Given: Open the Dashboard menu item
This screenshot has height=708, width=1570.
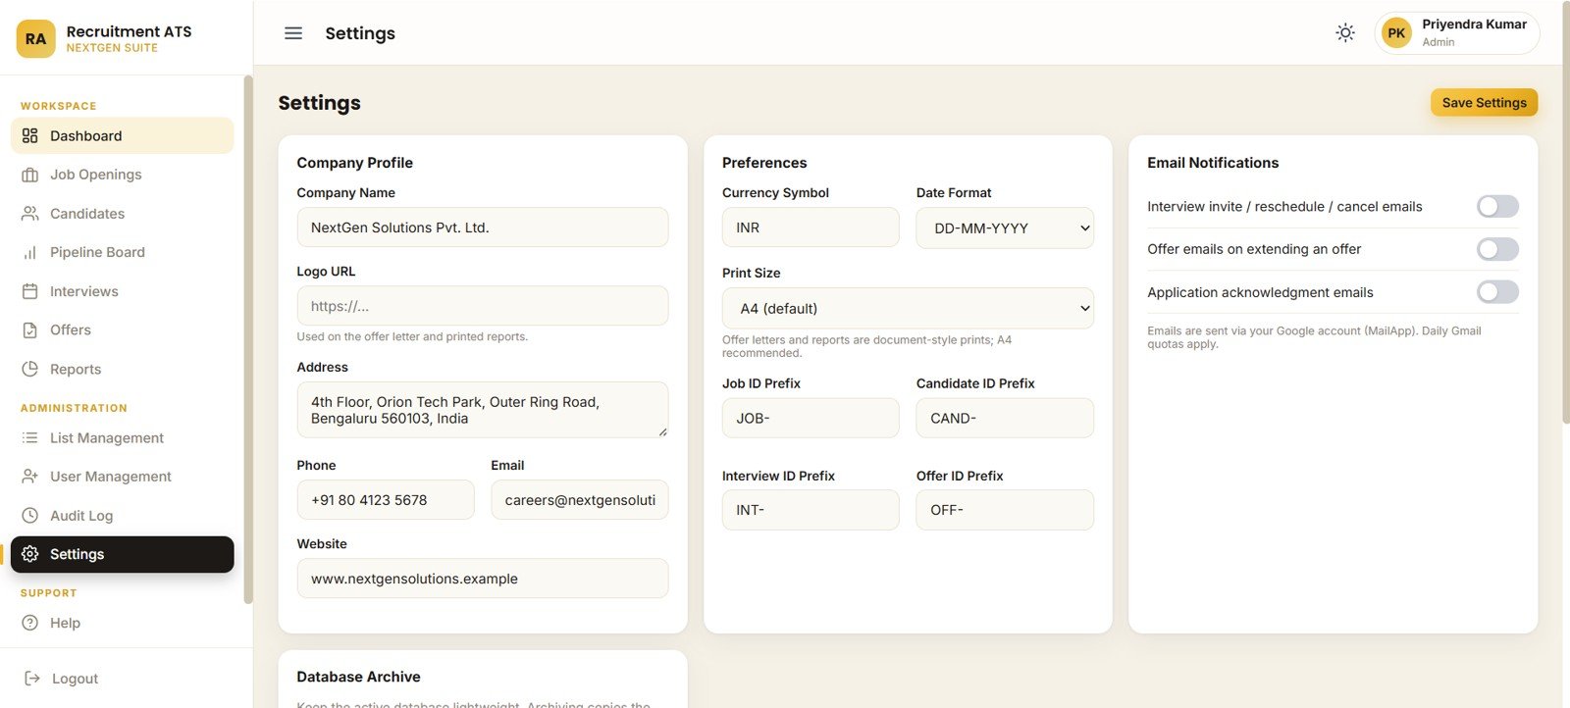Looking at the screenshot, I should [123, 135].
